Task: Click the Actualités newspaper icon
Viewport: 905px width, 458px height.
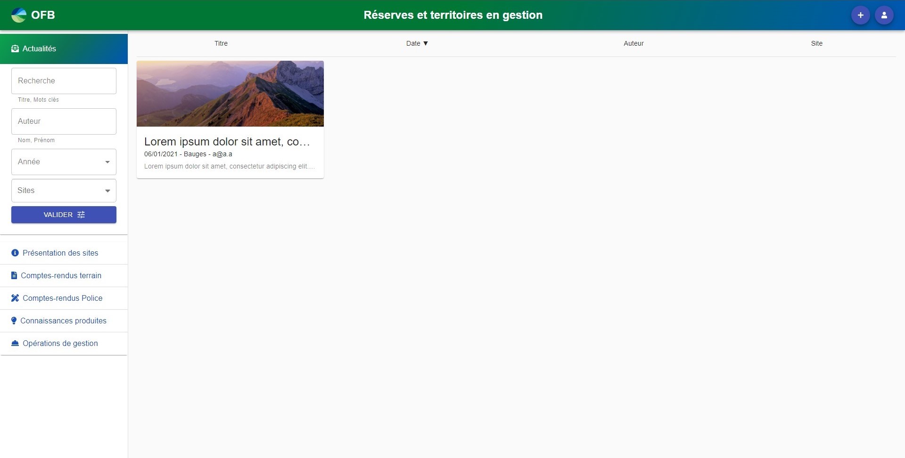Action: pyautogui.click(x=15, y=48)
